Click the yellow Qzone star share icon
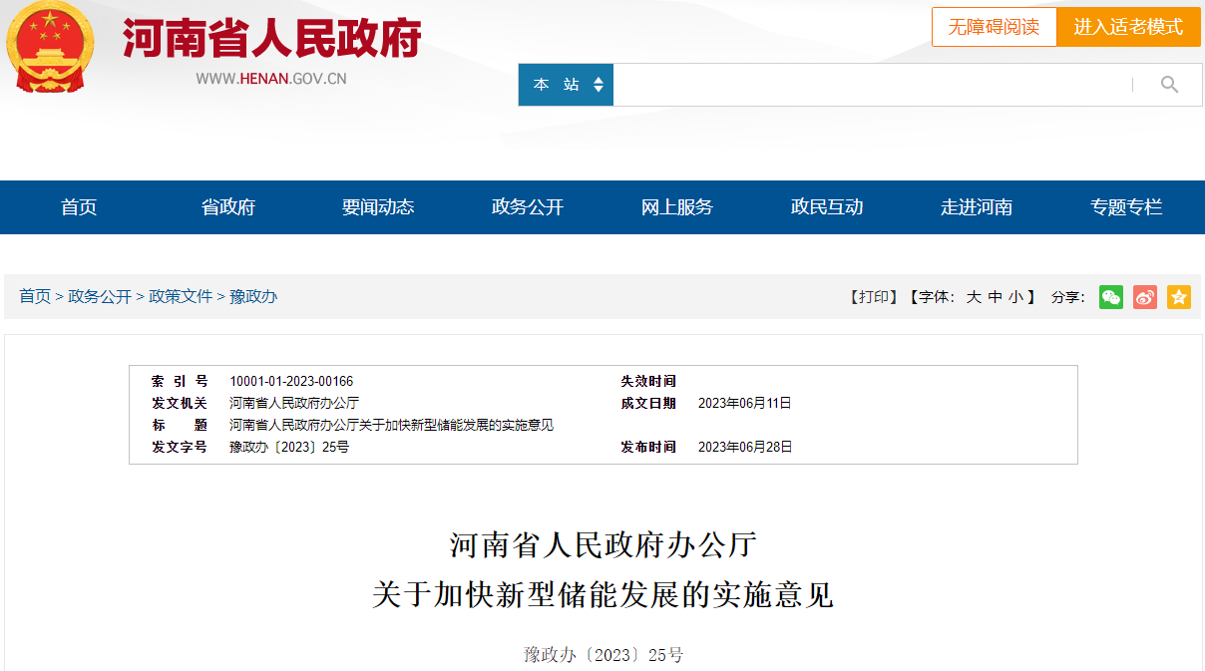1205x671 pixels. point(1178,297)
